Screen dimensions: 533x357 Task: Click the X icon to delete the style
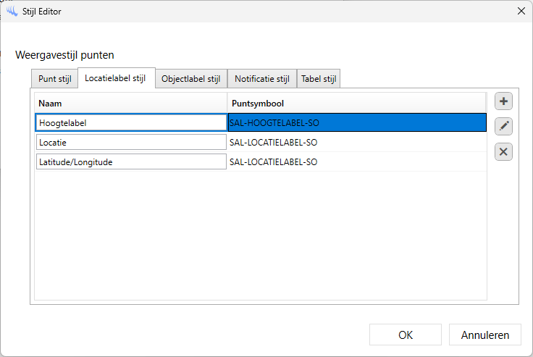[x=503, y=151]
